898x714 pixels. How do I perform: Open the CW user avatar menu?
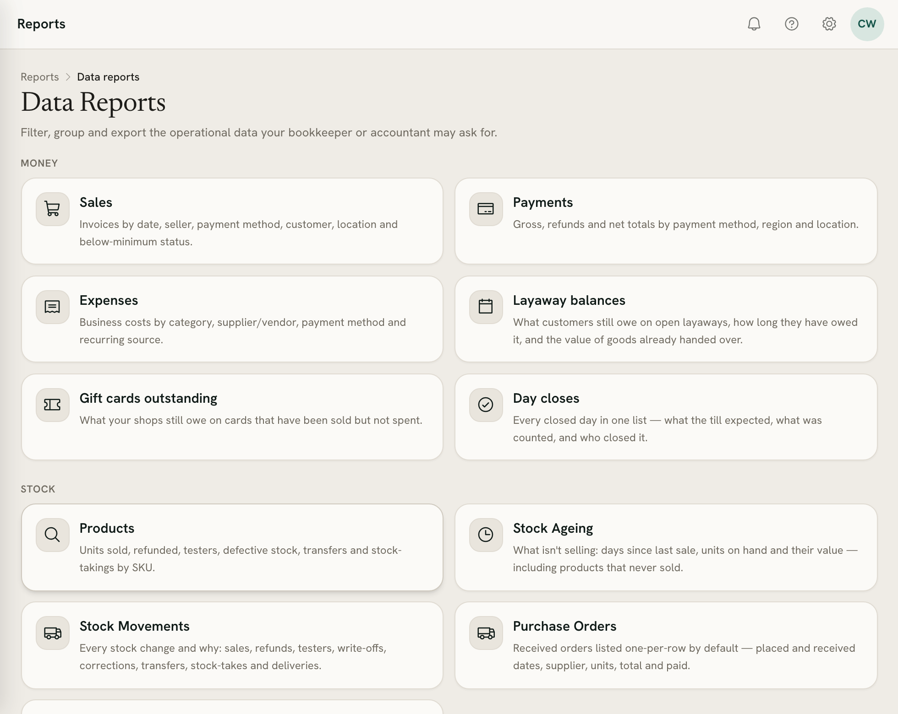[867, 24]
